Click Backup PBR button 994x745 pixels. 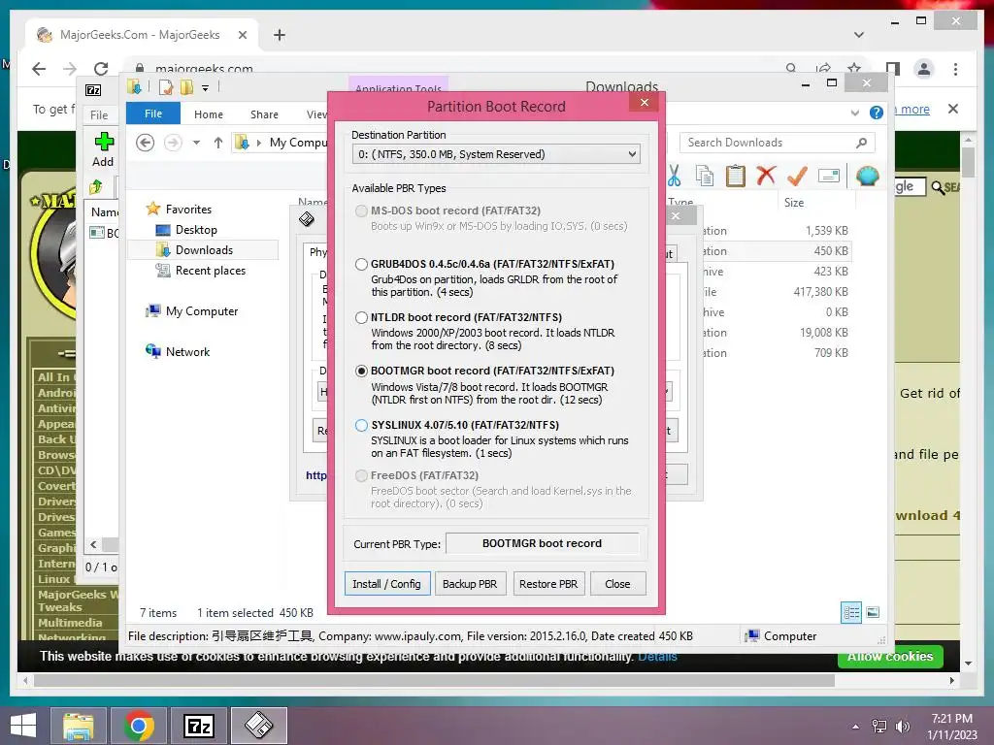pyautogui.click(x=470, y=583)
